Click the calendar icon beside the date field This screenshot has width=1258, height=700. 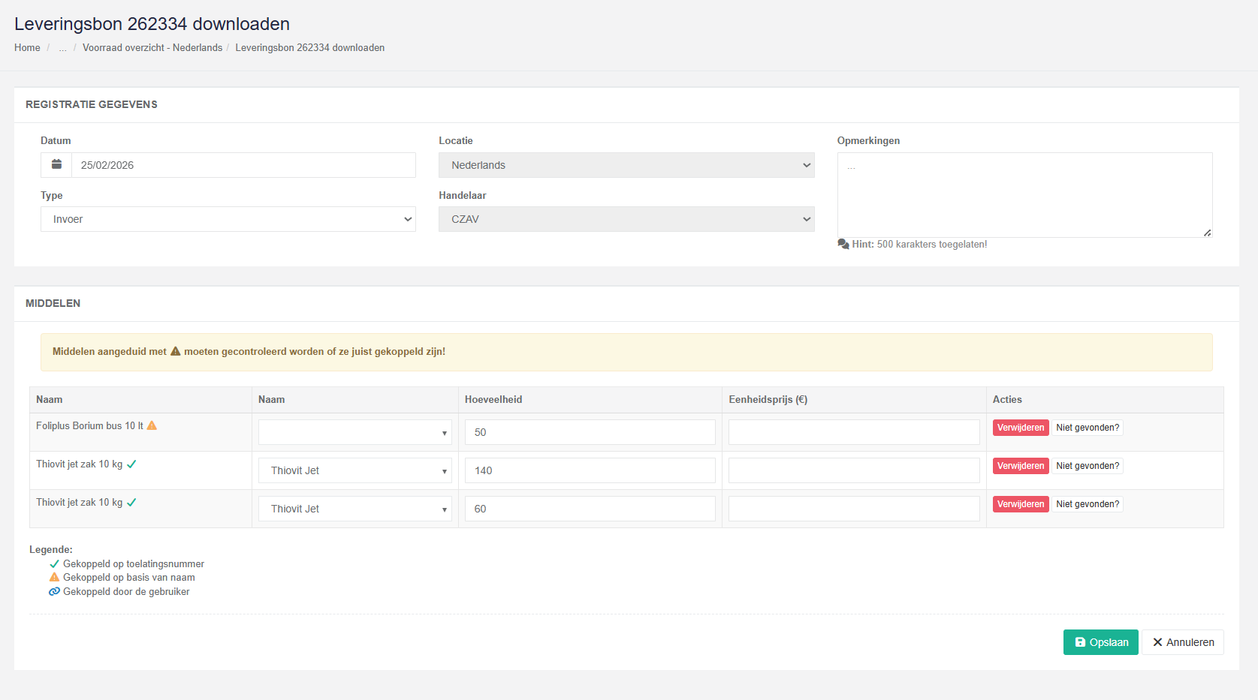pyautogui.click(x=56, y=165)
